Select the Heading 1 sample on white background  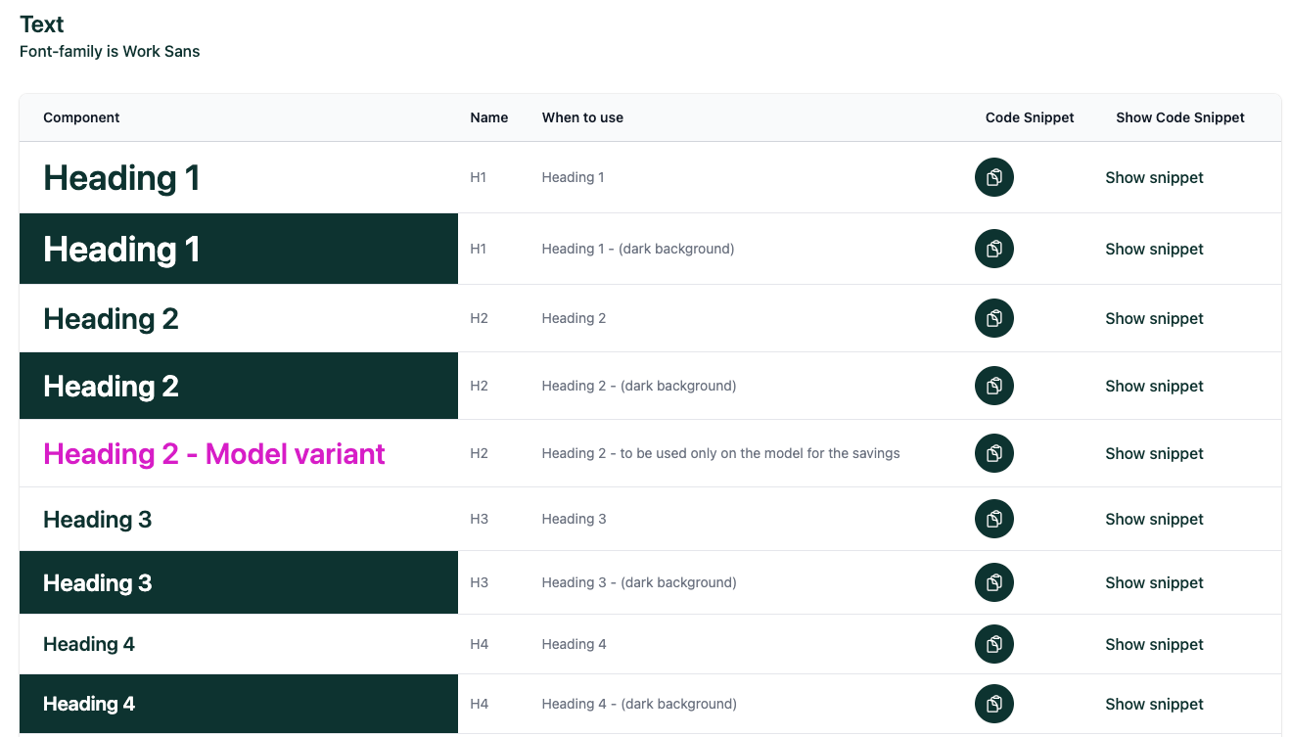(121, 178)
